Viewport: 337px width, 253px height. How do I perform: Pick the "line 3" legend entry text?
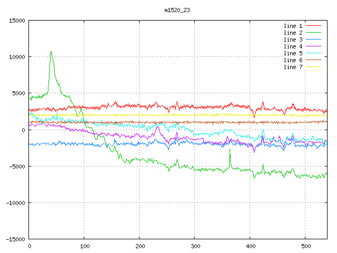pyautogui.click(x=293, y=40)
